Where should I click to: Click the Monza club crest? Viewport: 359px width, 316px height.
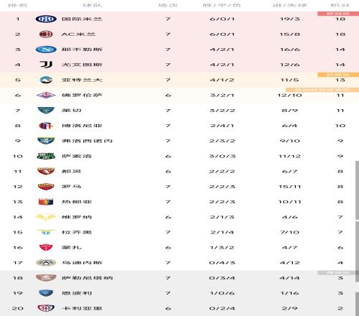pos(46,247)
